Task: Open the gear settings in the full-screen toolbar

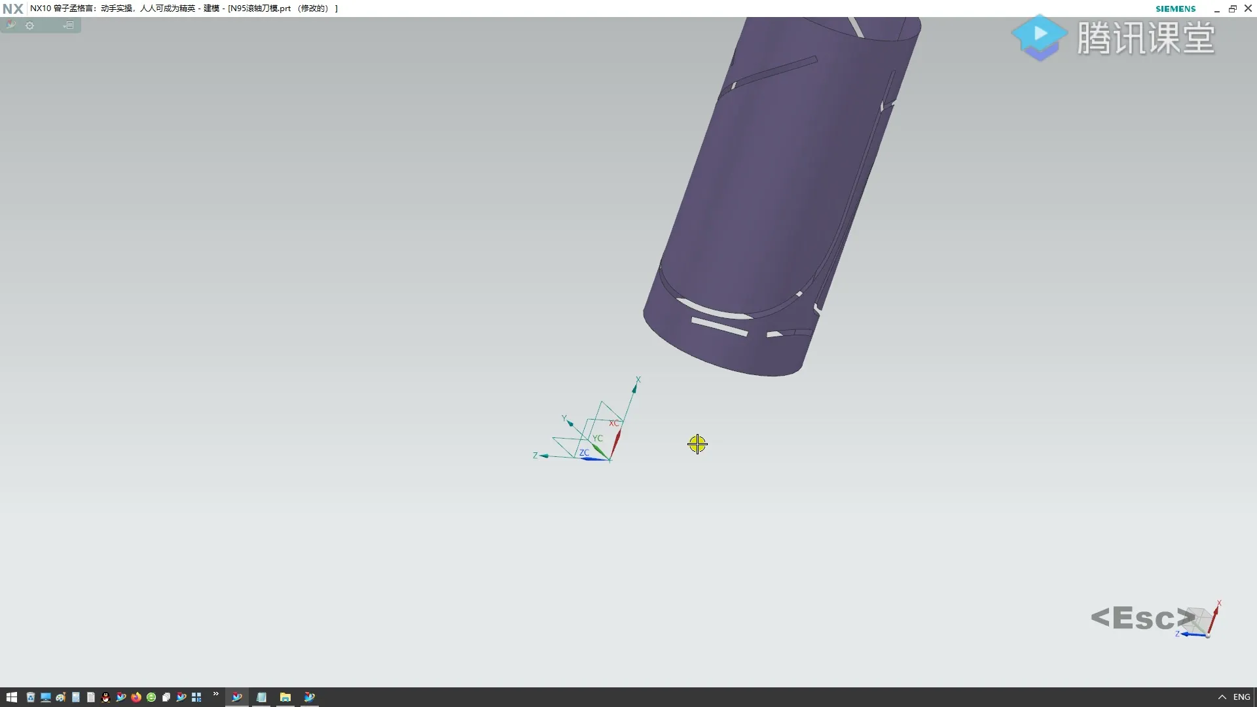Action: click(29, 25)
